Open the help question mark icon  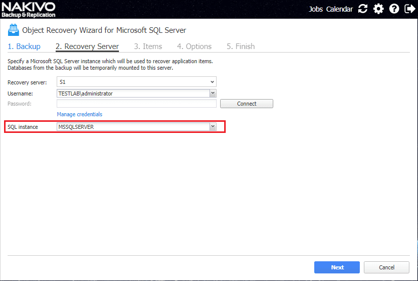click(394, 9)
